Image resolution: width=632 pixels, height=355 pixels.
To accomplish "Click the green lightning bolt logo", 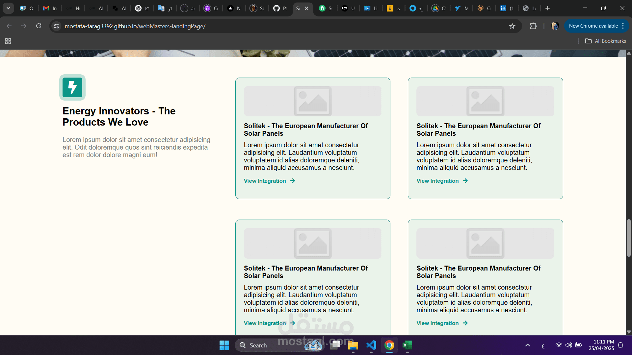I will point(72,87).
